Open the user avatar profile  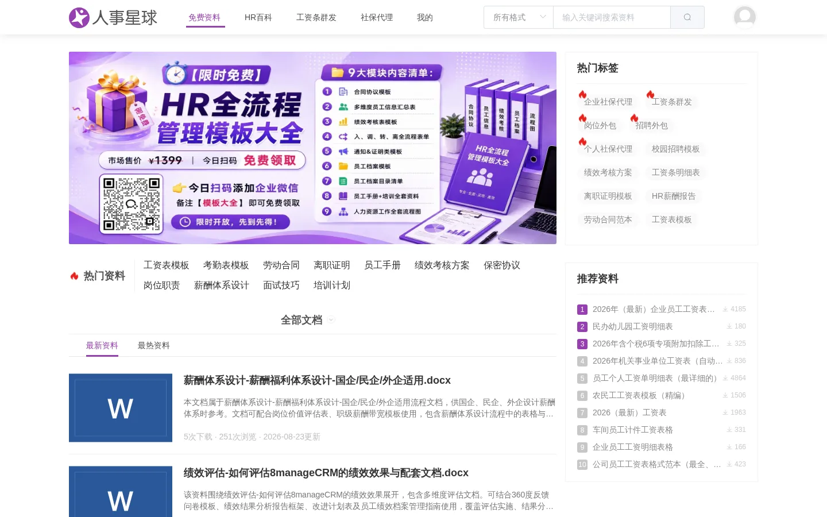click(745, 17)
